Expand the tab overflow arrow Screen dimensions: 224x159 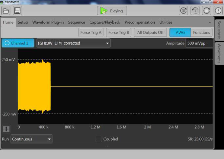210,23
